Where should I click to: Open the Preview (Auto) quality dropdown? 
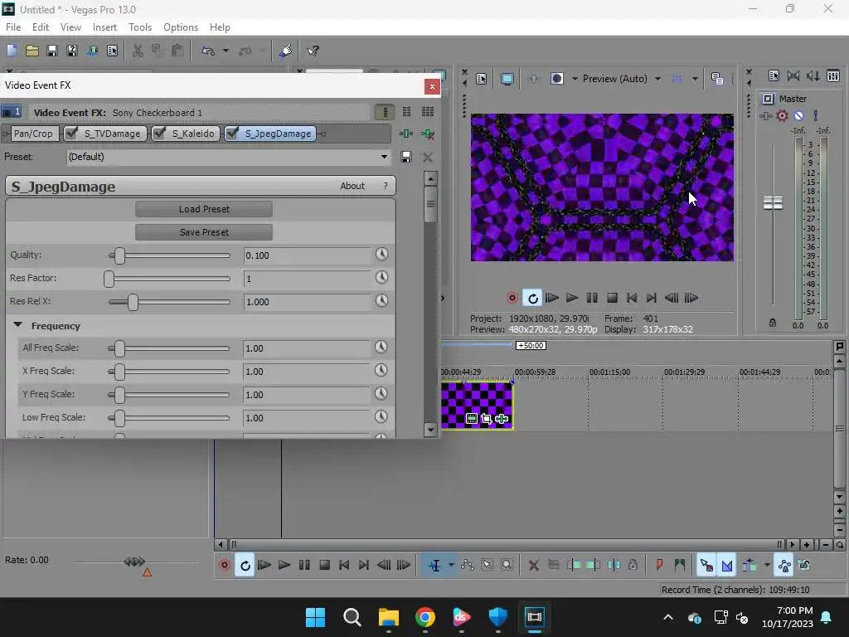657,79
